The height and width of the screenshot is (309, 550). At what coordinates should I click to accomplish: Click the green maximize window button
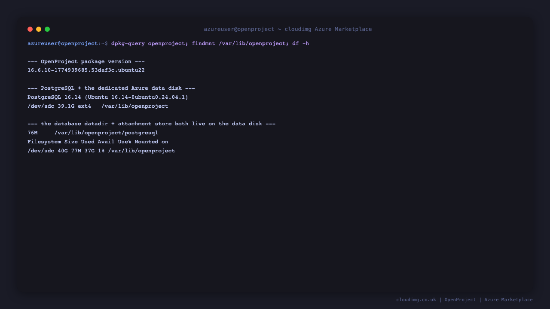[x=47, y=29]
